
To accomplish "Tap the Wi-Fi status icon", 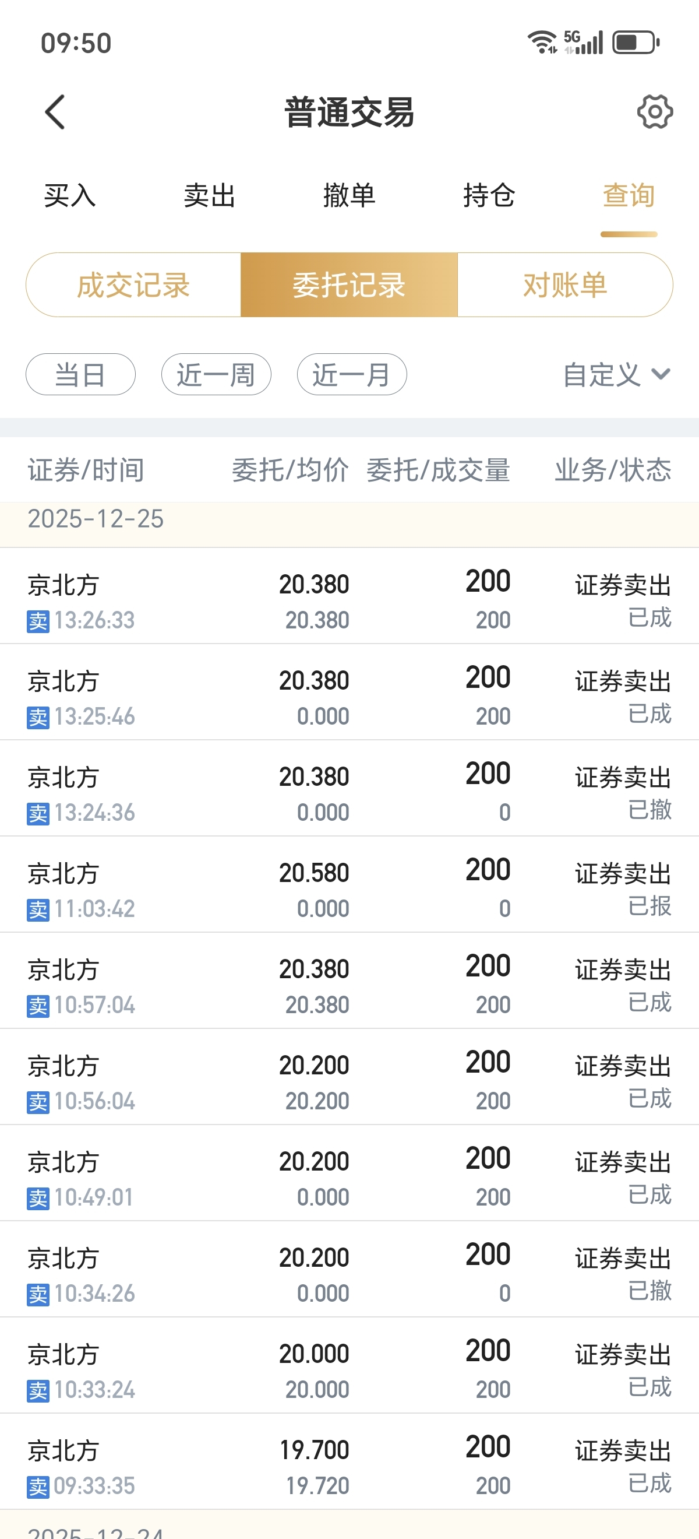I will [x=542, y=43].
